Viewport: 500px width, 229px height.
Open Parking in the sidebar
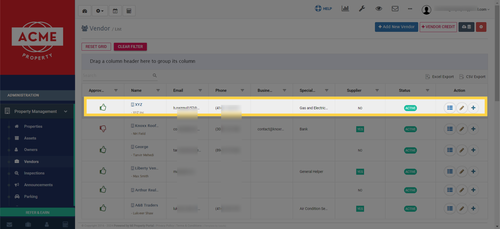(x=31, y=197)
